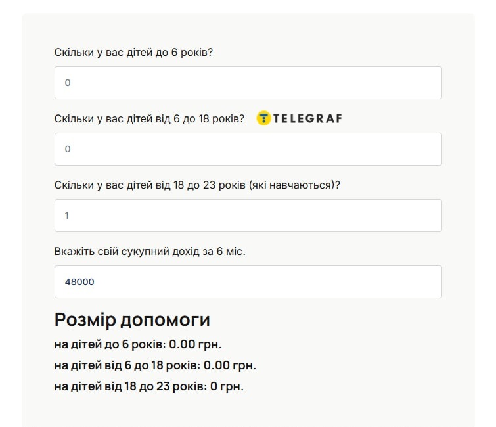Focus the children under 6 years field

pos(248,83)
